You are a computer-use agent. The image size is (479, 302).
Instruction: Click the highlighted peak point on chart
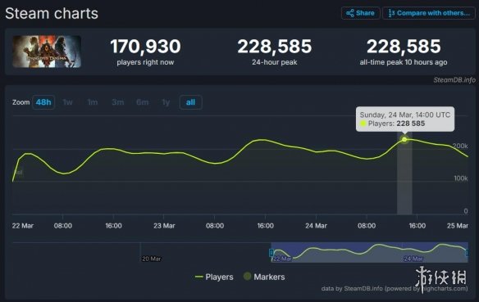click(x=404, y=139)
